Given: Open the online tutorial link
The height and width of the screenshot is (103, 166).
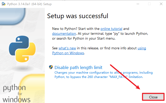Looking at the screenshot, I should point(111,29).
